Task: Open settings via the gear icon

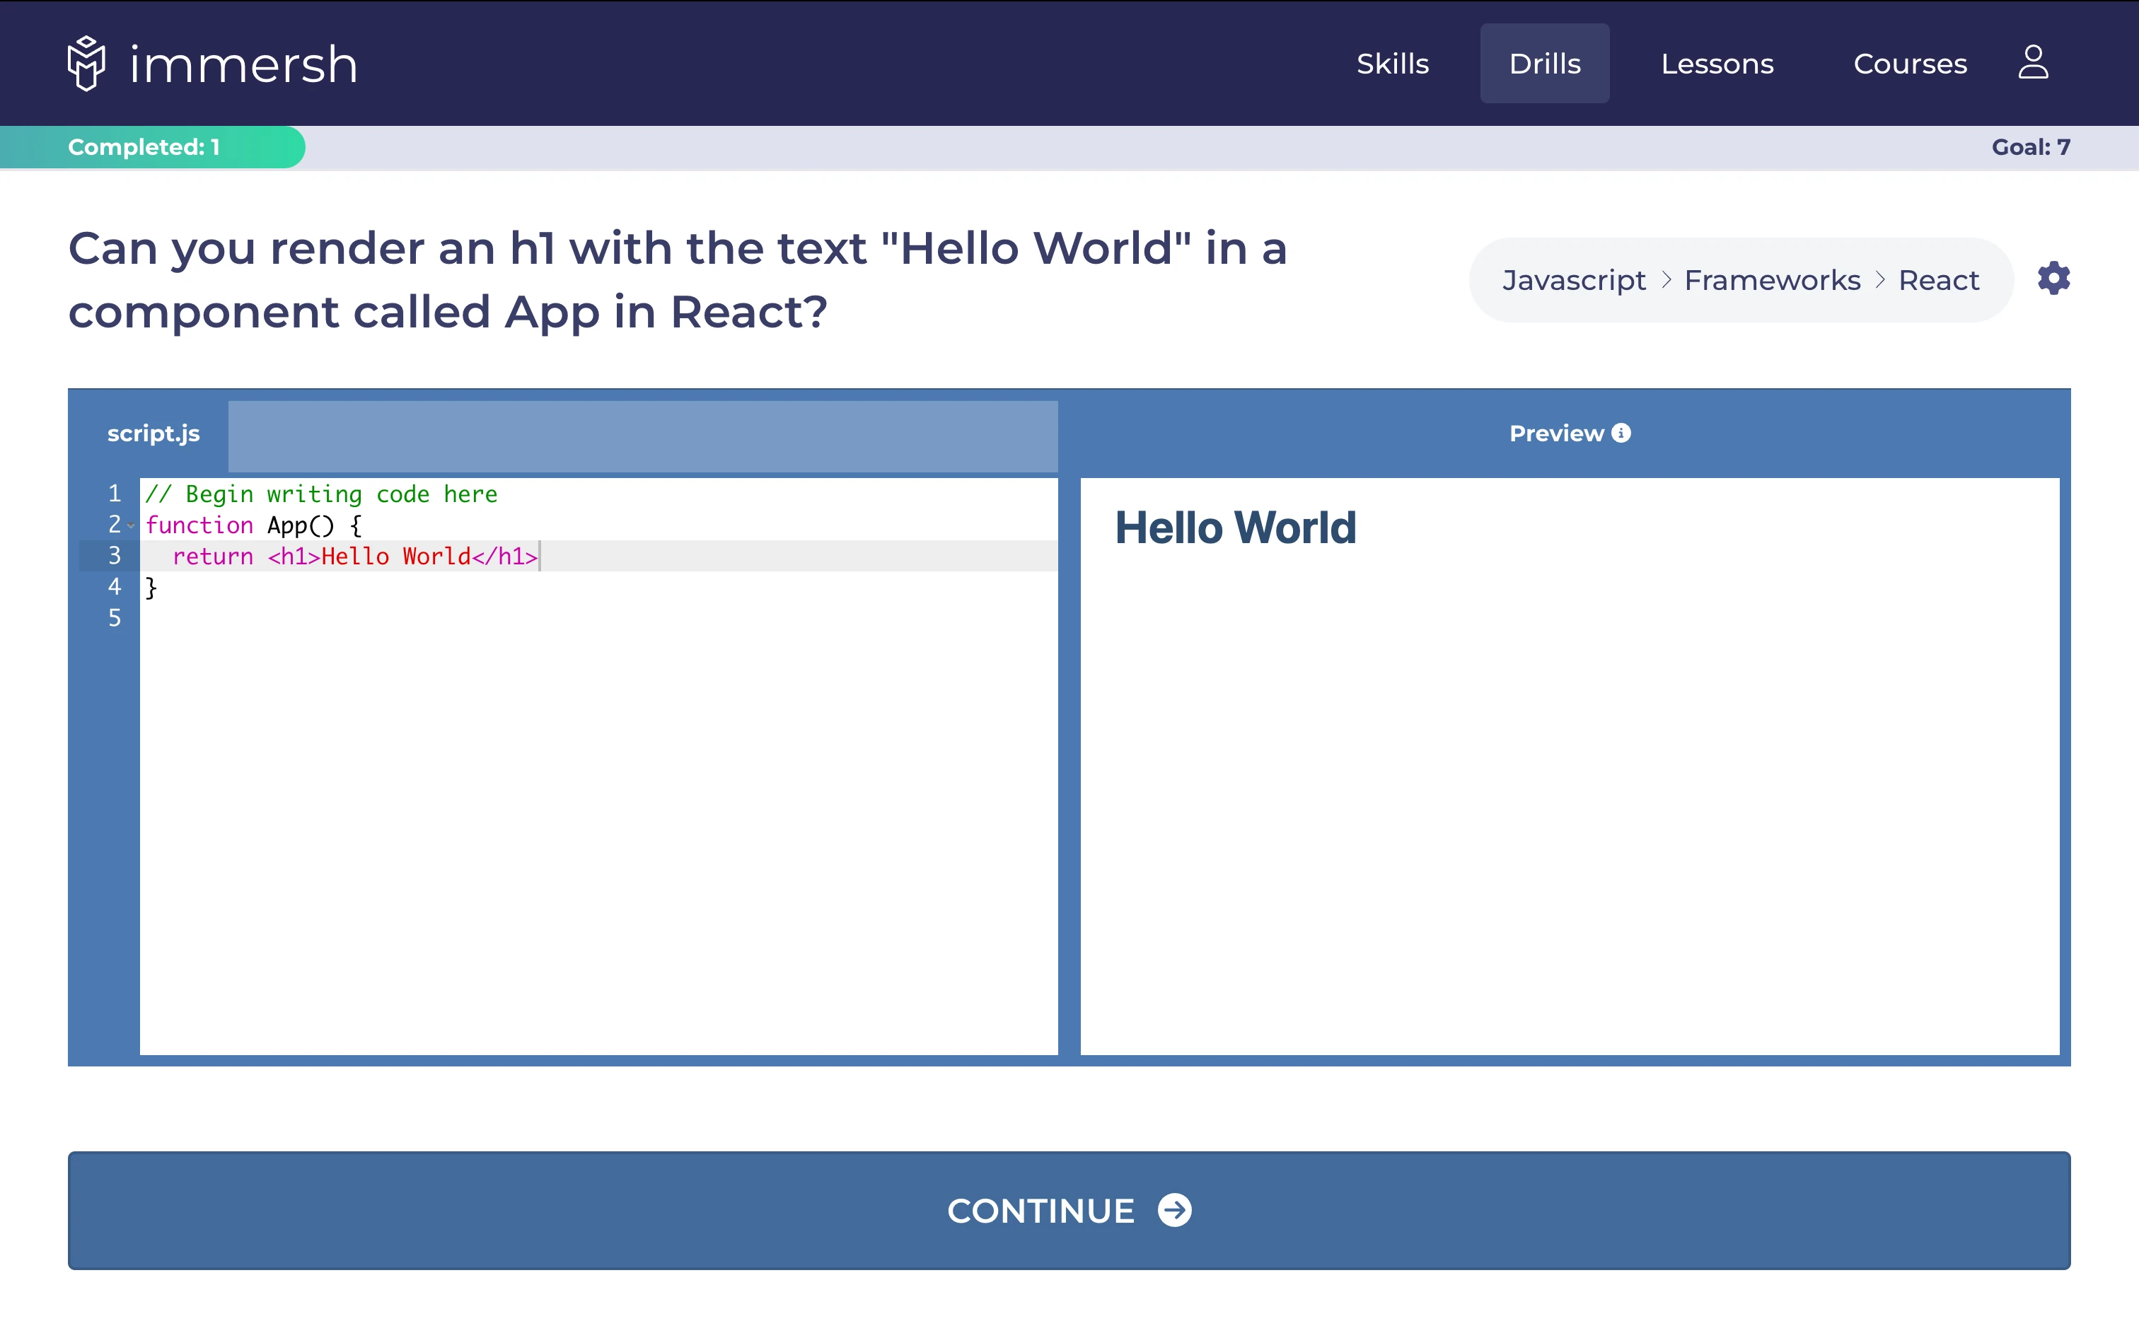Action: click(x=2053, y=279)
